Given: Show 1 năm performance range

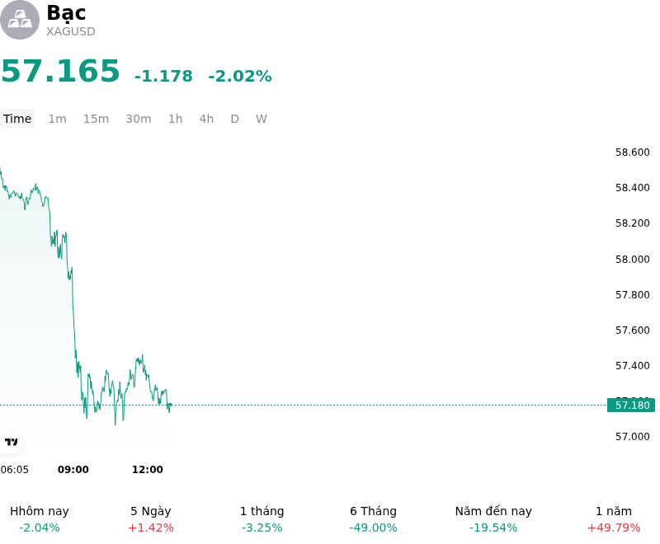Looking at the screenshot, I should [614, 519].
